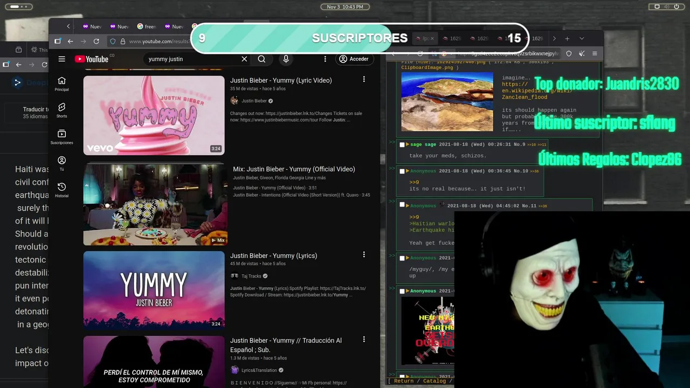The height and width of the screenshot is (388, 690).
Task: Click the Catalog link in the imageboard footer
Action: tap(434, 381)
